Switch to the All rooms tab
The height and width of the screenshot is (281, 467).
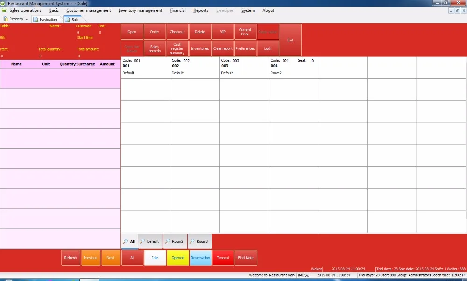point(129,241)
